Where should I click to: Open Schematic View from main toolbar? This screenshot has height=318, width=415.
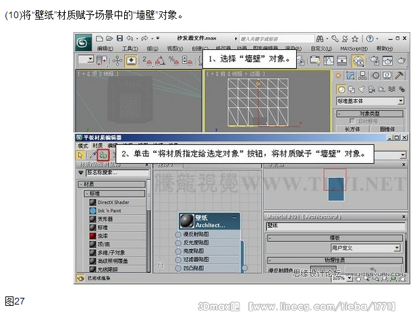[x=341, y=61]
